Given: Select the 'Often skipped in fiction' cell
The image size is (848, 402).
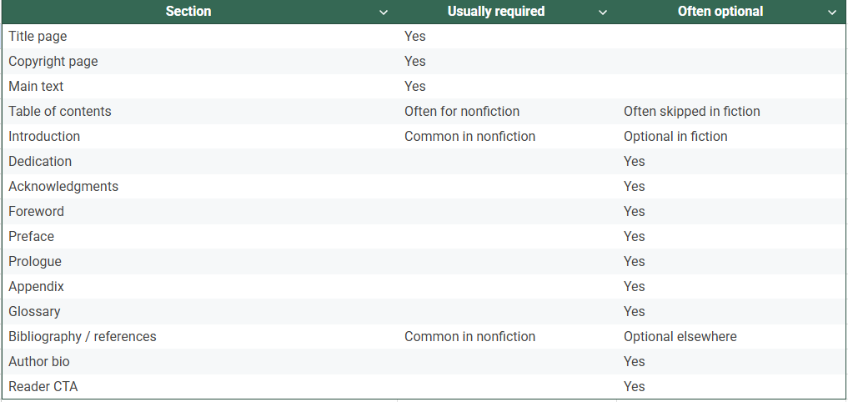Looking at the screenshot, I should [691, 112].
